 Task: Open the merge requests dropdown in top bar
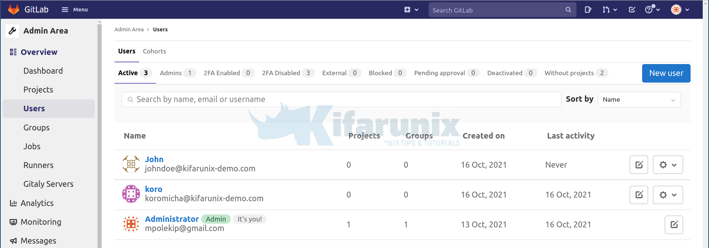(610, 10)
